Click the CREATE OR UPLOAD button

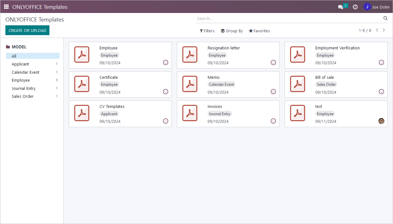point(27,30)
